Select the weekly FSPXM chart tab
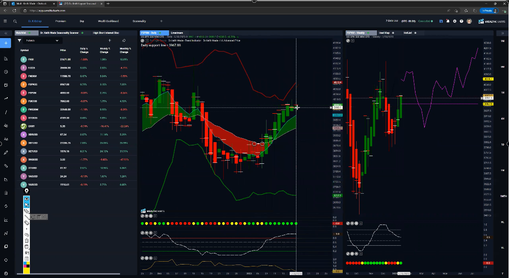Image resolution: width=509 pixels, height=278 pixels. pyautogui.click(x=361, y=33)
